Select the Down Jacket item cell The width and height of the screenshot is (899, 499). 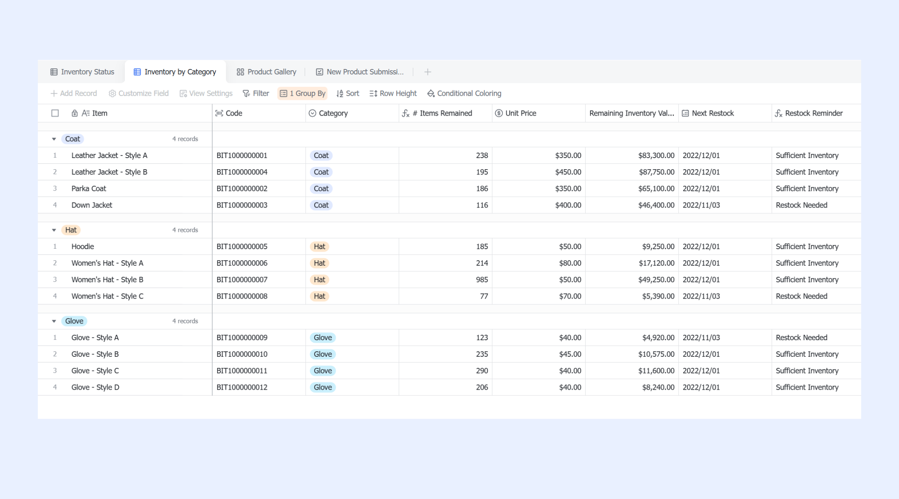tap(125, 205)
